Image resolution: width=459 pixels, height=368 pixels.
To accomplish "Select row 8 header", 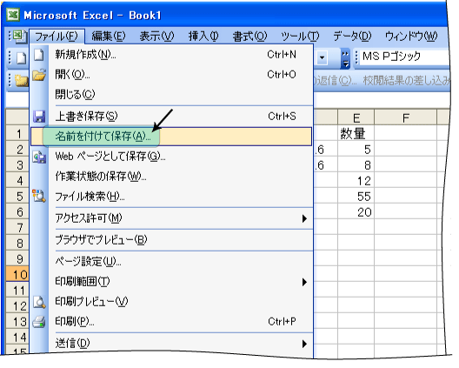I will click(x=17, y=244).
